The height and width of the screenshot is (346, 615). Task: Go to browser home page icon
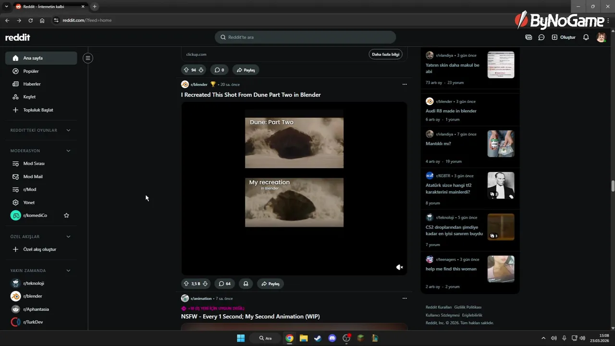[x=42, y=20]
